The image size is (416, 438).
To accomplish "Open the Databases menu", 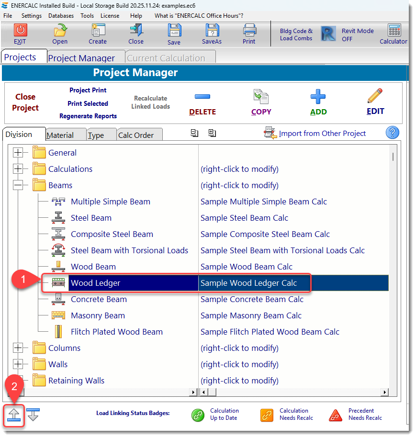I will (x=61, y=15).
